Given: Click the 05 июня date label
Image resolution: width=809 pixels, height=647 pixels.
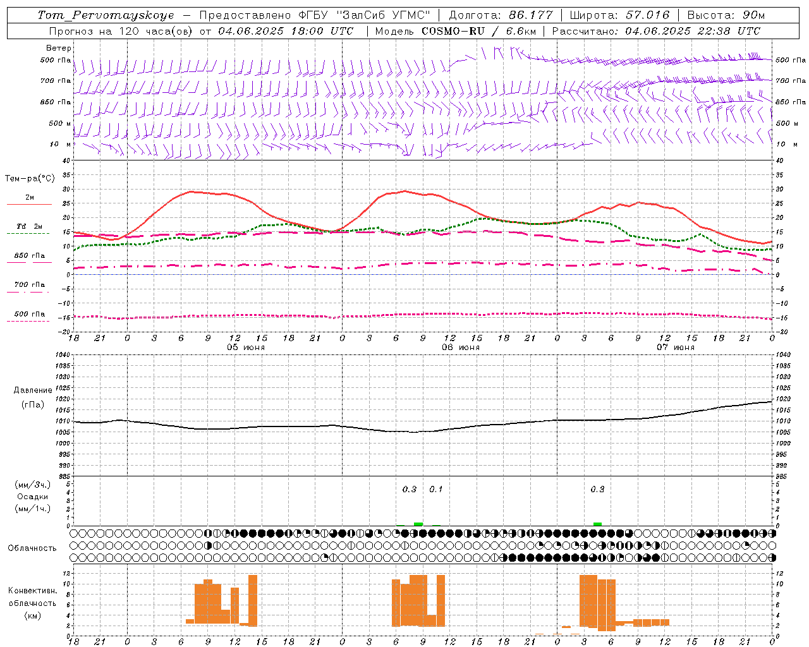Looking at the screenshot, I should point(246,348).
